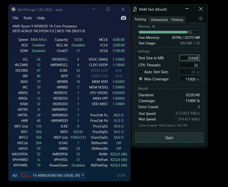Click the UCLK value 2100.00
This screenshot has width=228, height=187.
click(x=118, y=51)
